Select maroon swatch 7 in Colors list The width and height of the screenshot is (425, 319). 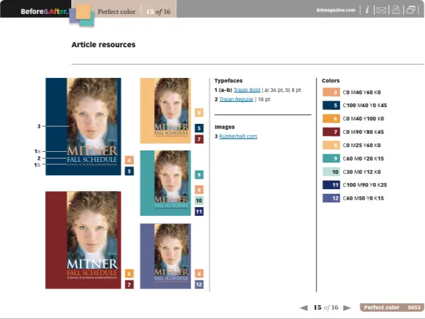tap(331, 132)
